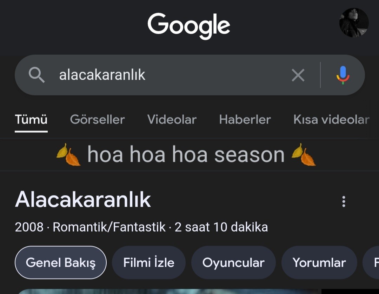Tap the right autumn leaves emoji
This screenshot has width=379, height=294.
[x=304, y=155]
